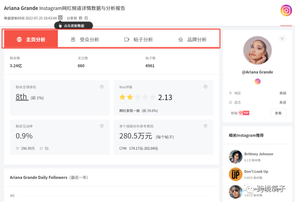Screen dimensions: 295x202
Task: Share report to Twitter icon
Action: [86, 18]
